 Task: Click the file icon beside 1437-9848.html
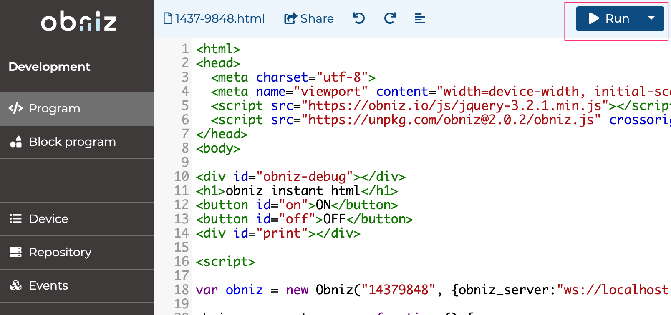point(168,18)
